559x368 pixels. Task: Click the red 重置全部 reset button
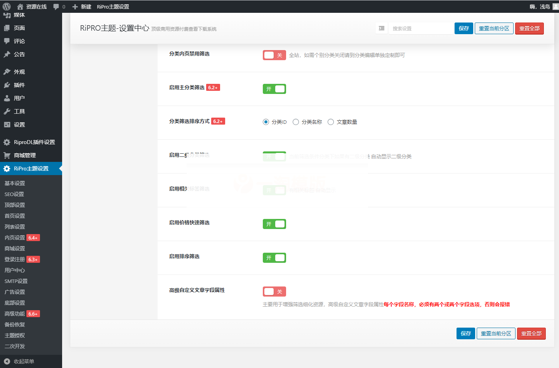[x=529, y=28]
